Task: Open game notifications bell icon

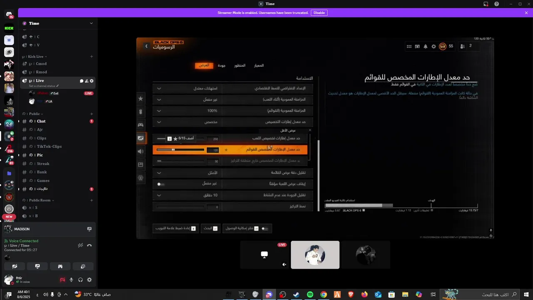Action: (425, 46)
